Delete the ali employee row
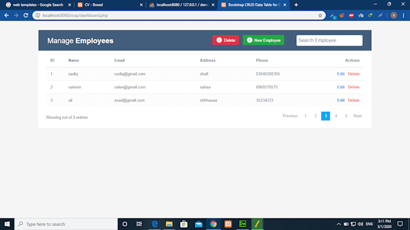The width and height of the screenshot is (410, 230). [x=353, y=101]
